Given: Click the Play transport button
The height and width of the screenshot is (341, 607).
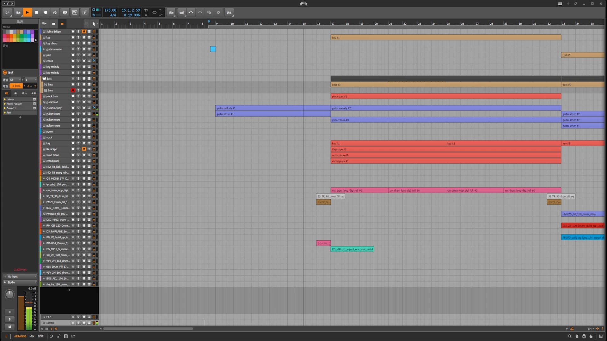Looking at the screenshot, I should coord(27,13).
